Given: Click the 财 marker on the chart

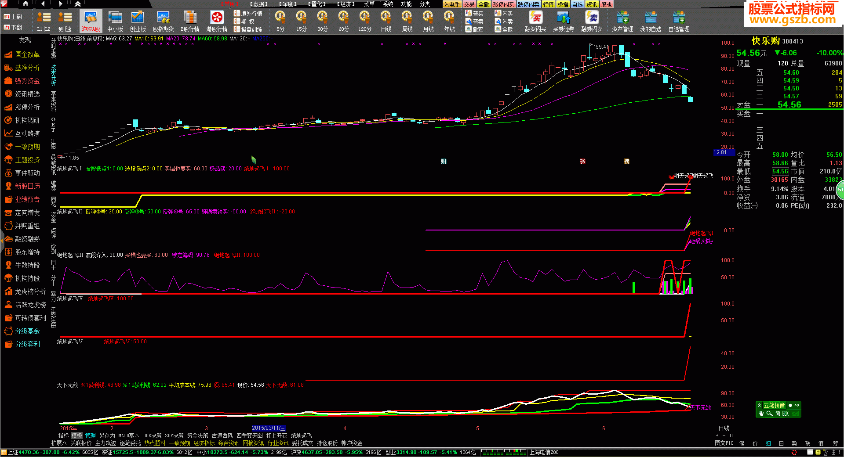Looking at the screenshot, I should click(x=444, y=162).
